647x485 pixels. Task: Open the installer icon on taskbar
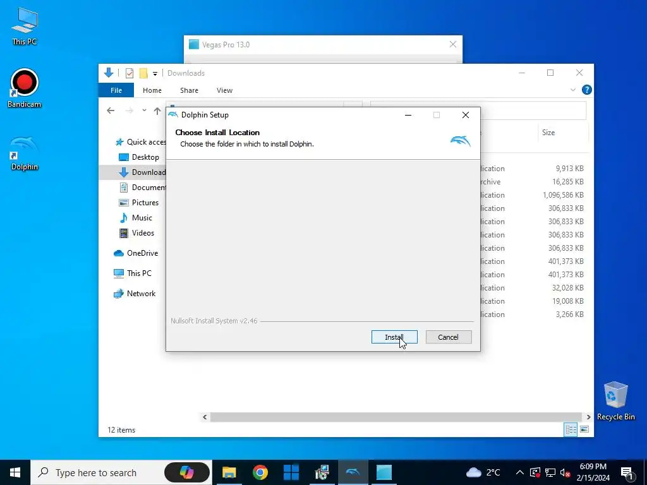click(x=322, y=472)
